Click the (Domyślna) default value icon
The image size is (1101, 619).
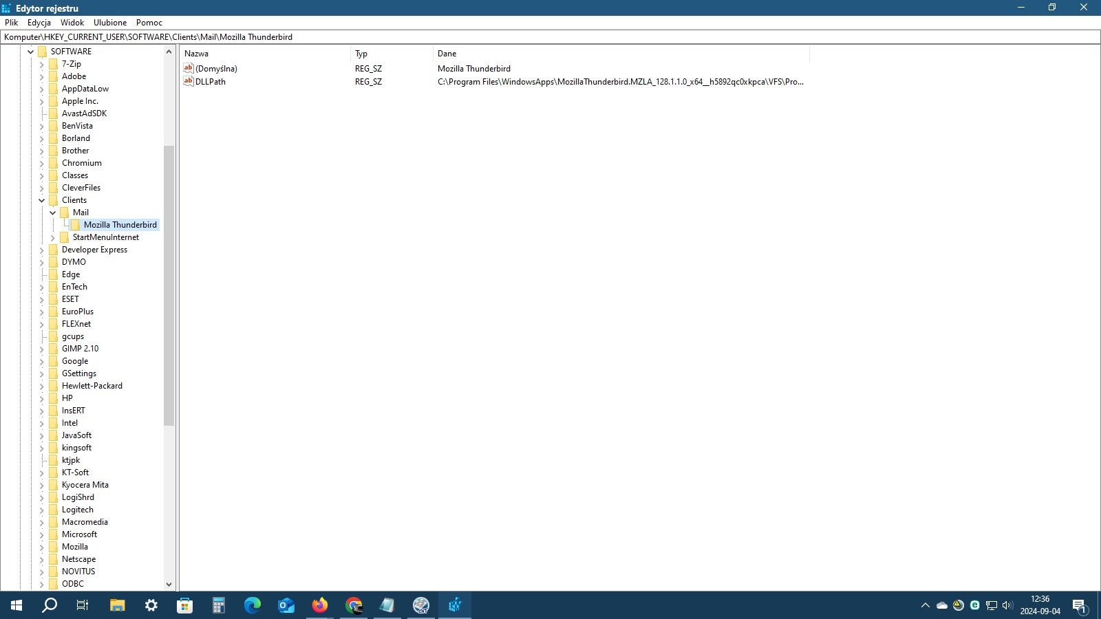coord(189,68)
